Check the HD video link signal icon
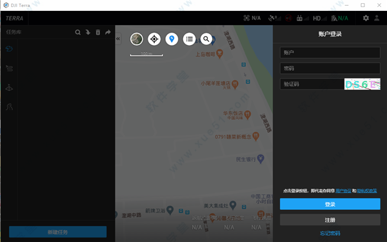 click(320, 18)
